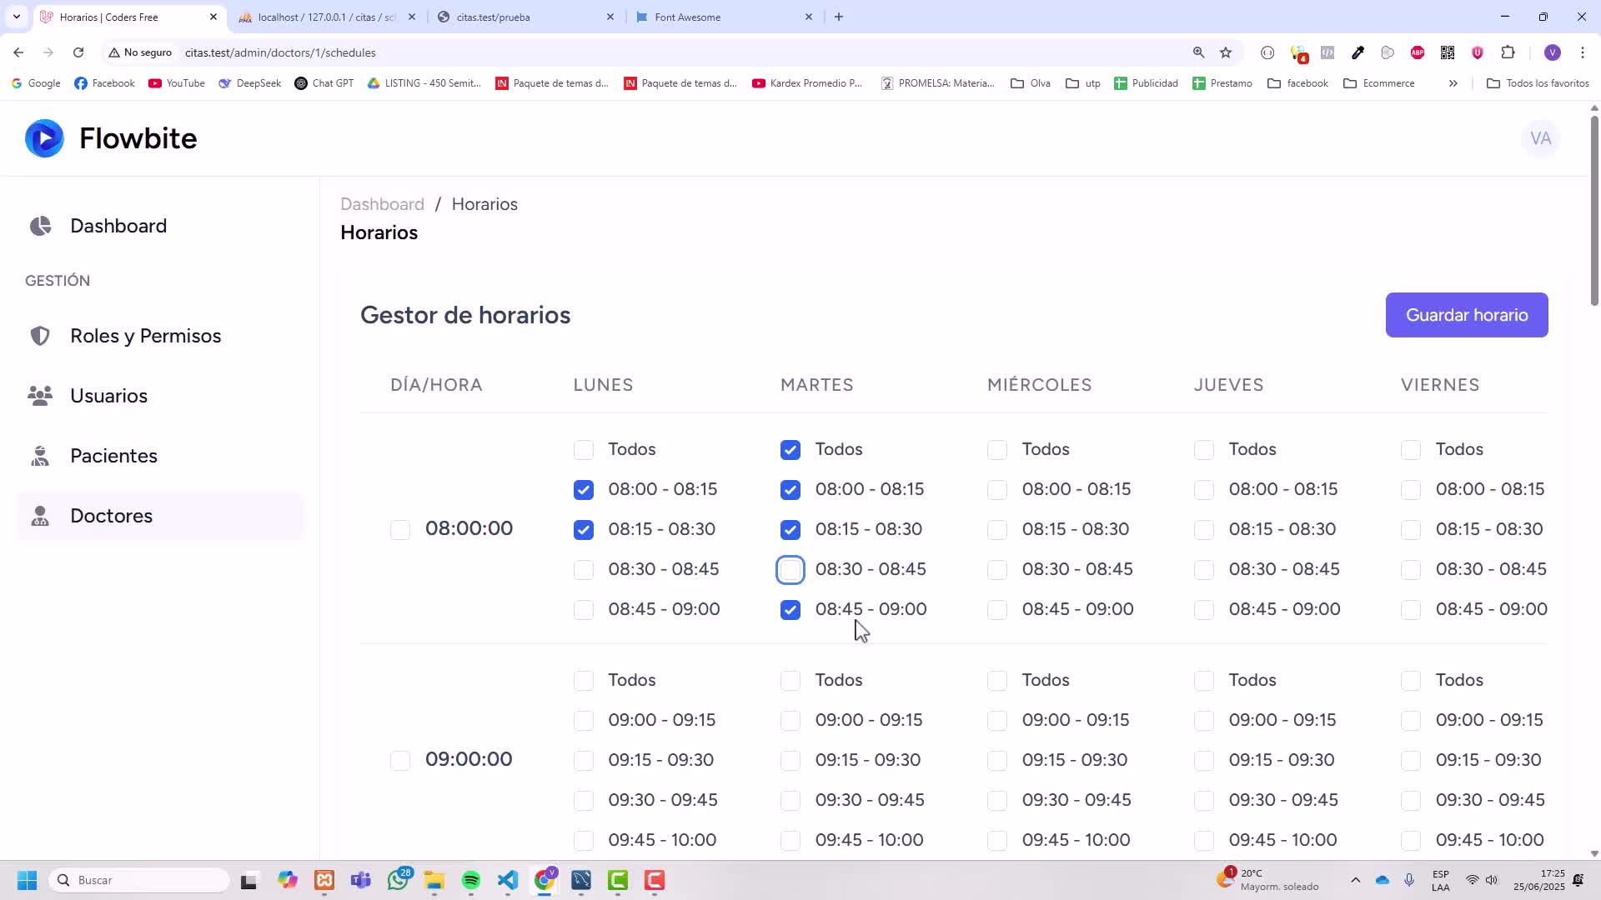Open the Ecommerce bookmarks folder
Viewport: 1601px width, 900px height.
pos(1379,83)
